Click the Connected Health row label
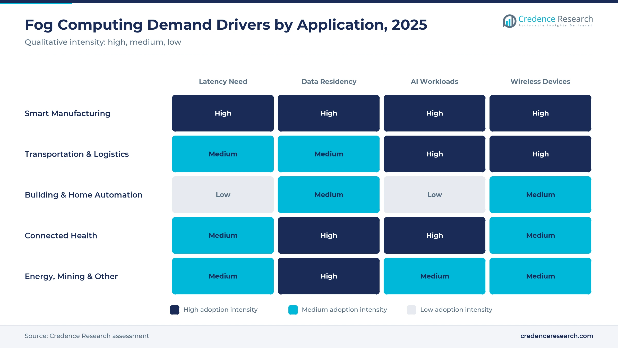The image size is (618, 348). (61, 236)
